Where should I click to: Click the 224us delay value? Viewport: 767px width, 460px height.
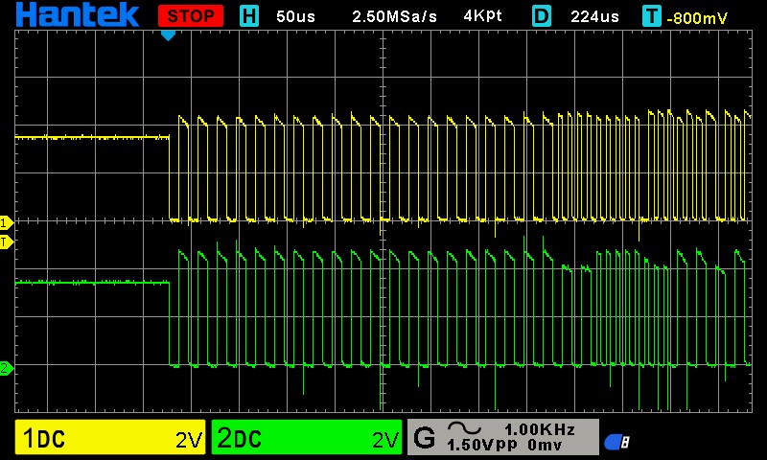[x=594, y=16]
